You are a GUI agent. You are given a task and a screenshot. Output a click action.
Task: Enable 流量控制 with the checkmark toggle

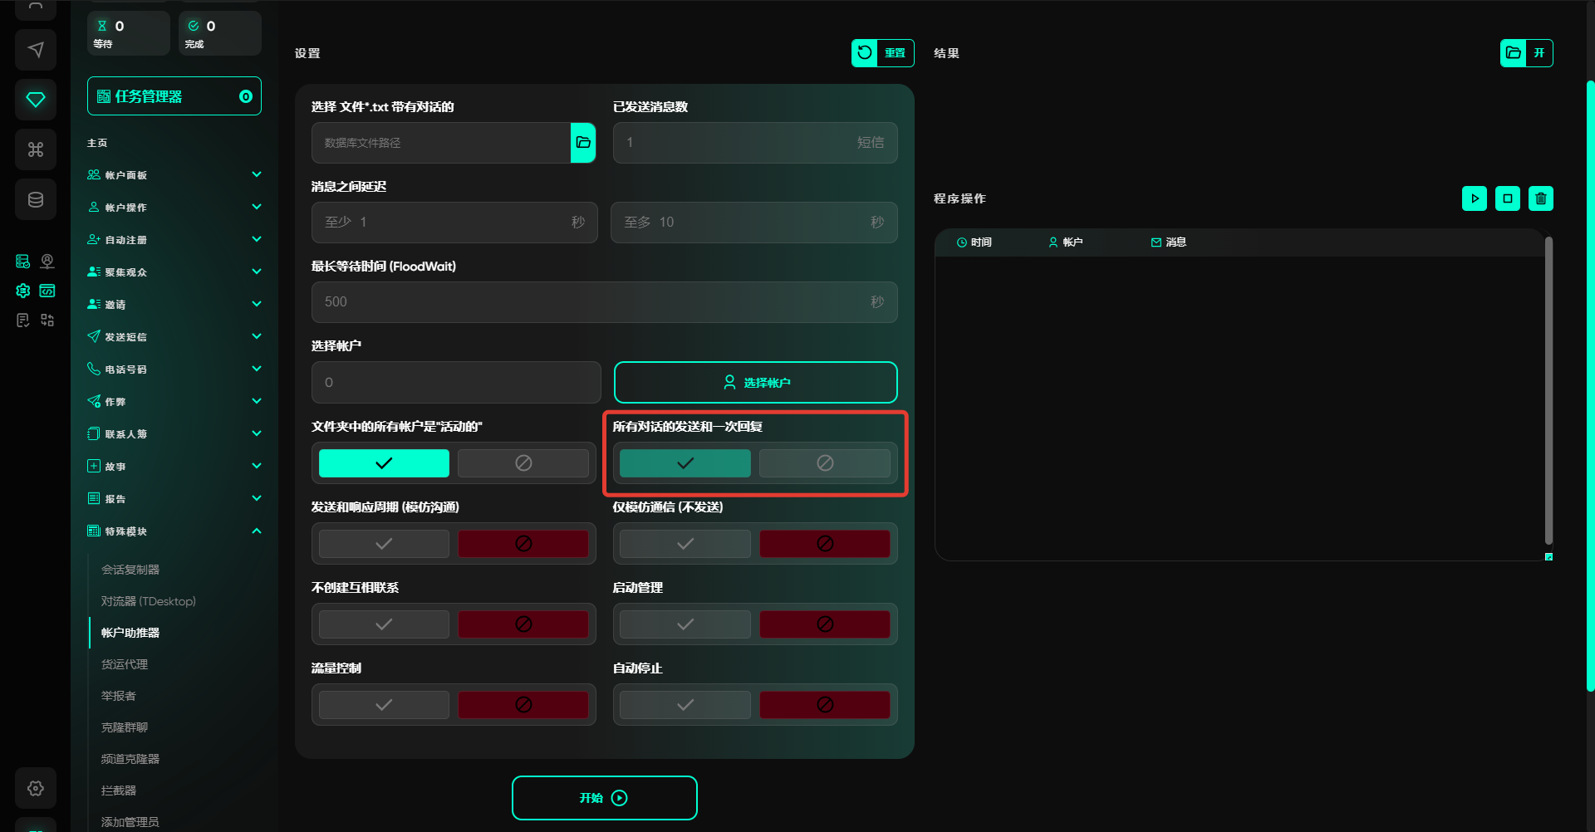[x=384, y=705]
